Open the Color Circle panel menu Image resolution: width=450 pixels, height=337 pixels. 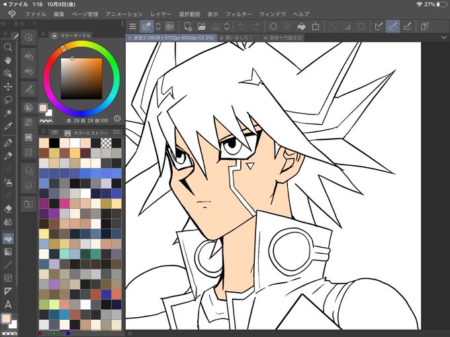(x=43, y=34)
